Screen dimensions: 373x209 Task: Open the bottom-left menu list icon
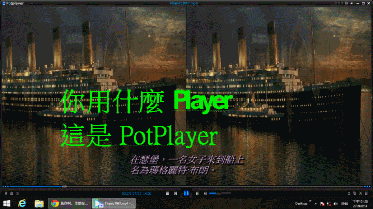coord(18,193)
